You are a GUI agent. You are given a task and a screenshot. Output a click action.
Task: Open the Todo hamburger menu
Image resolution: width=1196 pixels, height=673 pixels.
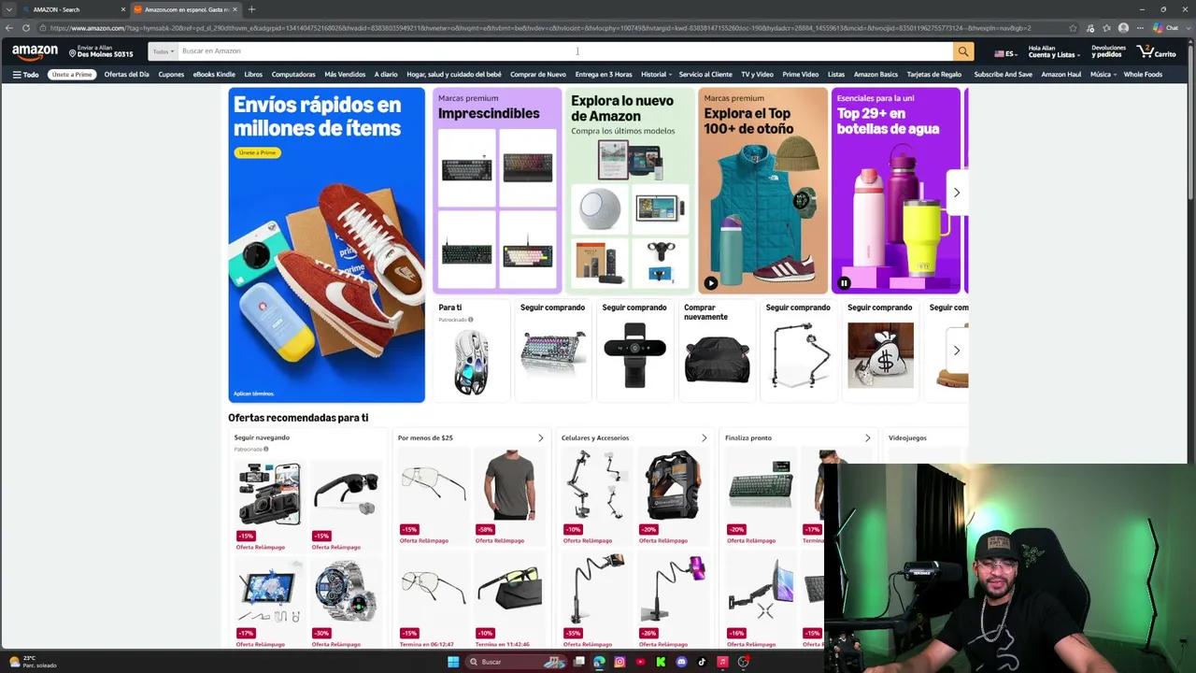[x=25, y=75]
